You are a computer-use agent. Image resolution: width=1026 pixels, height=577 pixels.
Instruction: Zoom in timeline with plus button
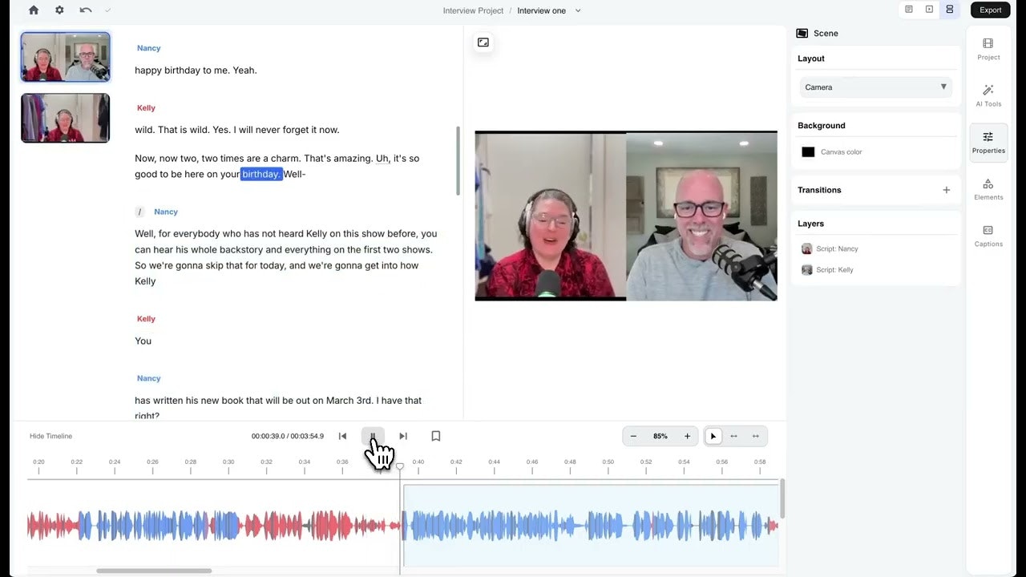pyautogui.click(x=687, y=436)
